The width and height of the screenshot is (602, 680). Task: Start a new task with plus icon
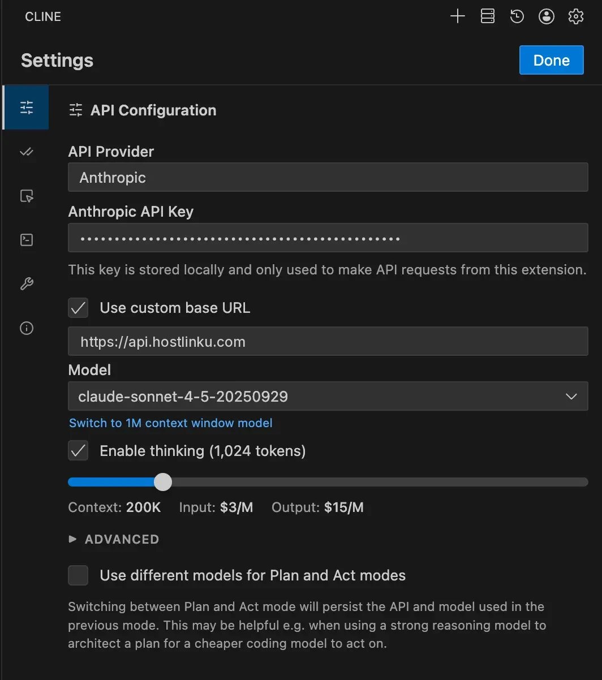(457, 17)
